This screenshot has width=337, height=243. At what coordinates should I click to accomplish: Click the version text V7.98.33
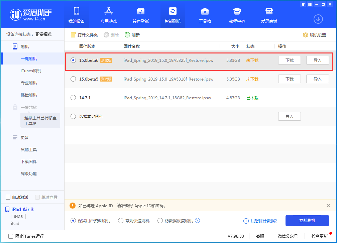236,236
